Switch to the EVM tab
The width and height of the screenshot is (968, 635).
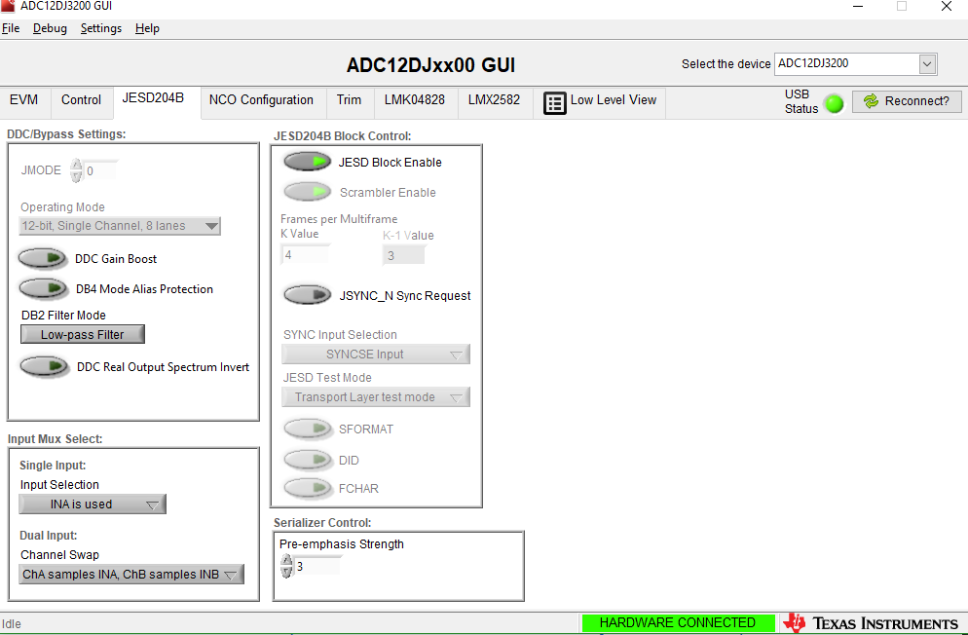pos(24,100)
